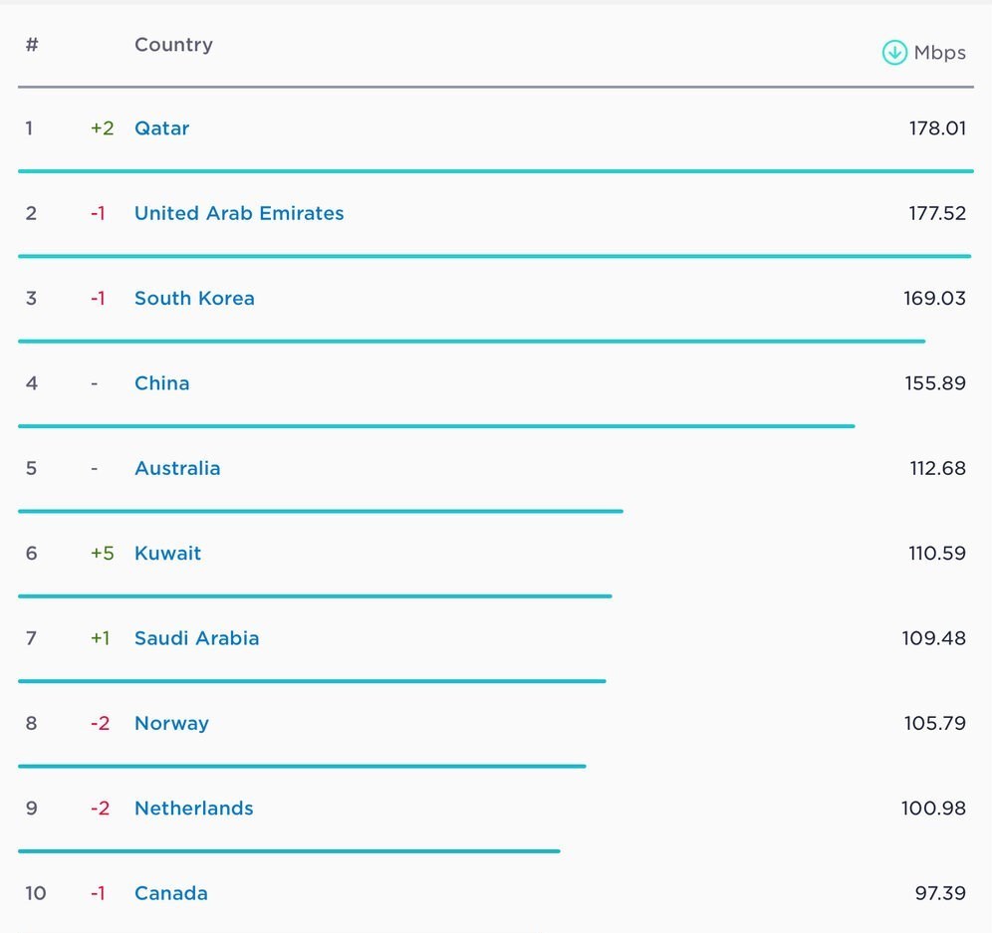View the Norway country page

(171, 724)
